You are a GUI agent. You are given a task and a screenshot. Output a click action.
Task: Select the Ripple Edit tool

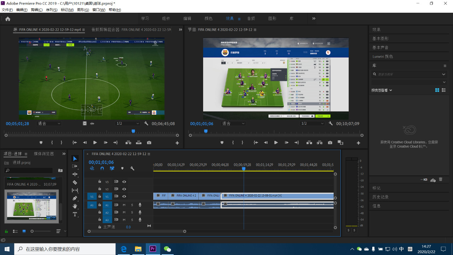point(75,174)
